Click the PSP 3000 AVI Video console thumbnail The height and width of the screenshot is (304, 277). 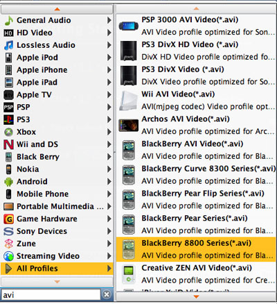[x=129, y=26]
